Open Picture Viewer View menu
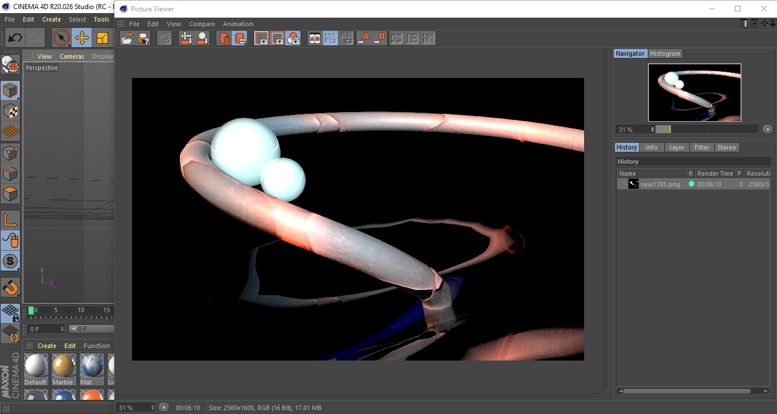777x414 pixels. pos(174,24)
